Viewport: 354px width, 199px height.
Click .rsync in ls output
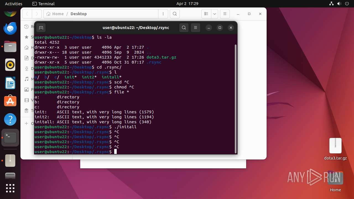[154, 62]
